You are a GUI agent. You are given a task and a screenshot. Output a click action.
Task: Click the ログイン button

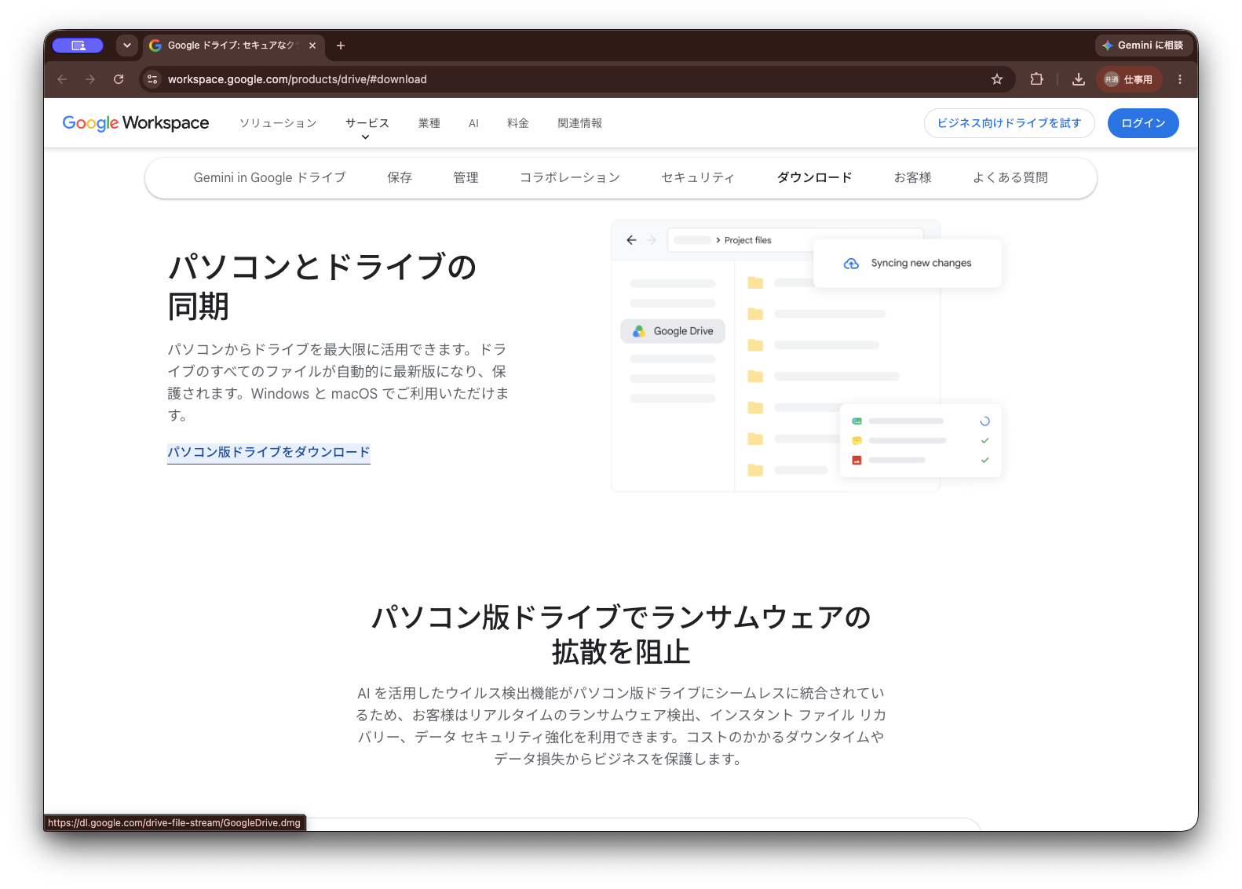click(x=1143, y=123)
